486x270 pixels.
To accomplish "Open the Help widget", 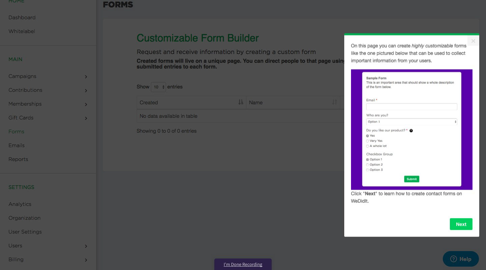I will 461,259.
